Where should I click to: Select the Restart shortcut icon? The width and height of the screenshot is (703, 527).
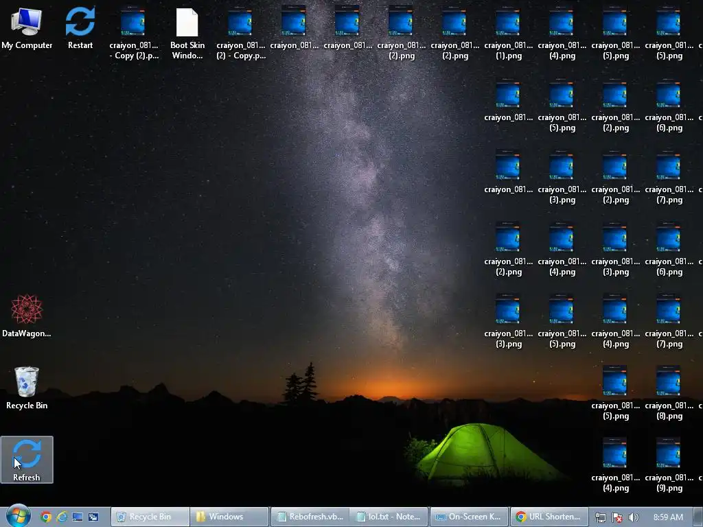[x=80, y=27]
